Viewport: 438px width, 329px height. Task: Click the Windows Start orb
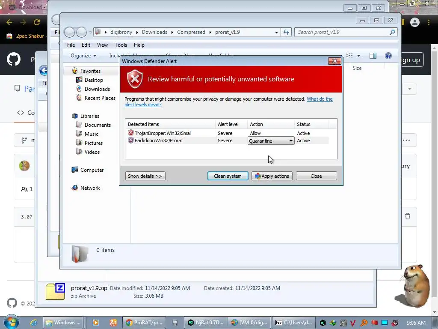pos(11,322)
